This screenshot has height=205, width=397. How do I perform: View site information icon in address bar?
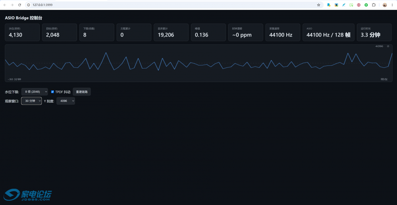pos(29,5)
